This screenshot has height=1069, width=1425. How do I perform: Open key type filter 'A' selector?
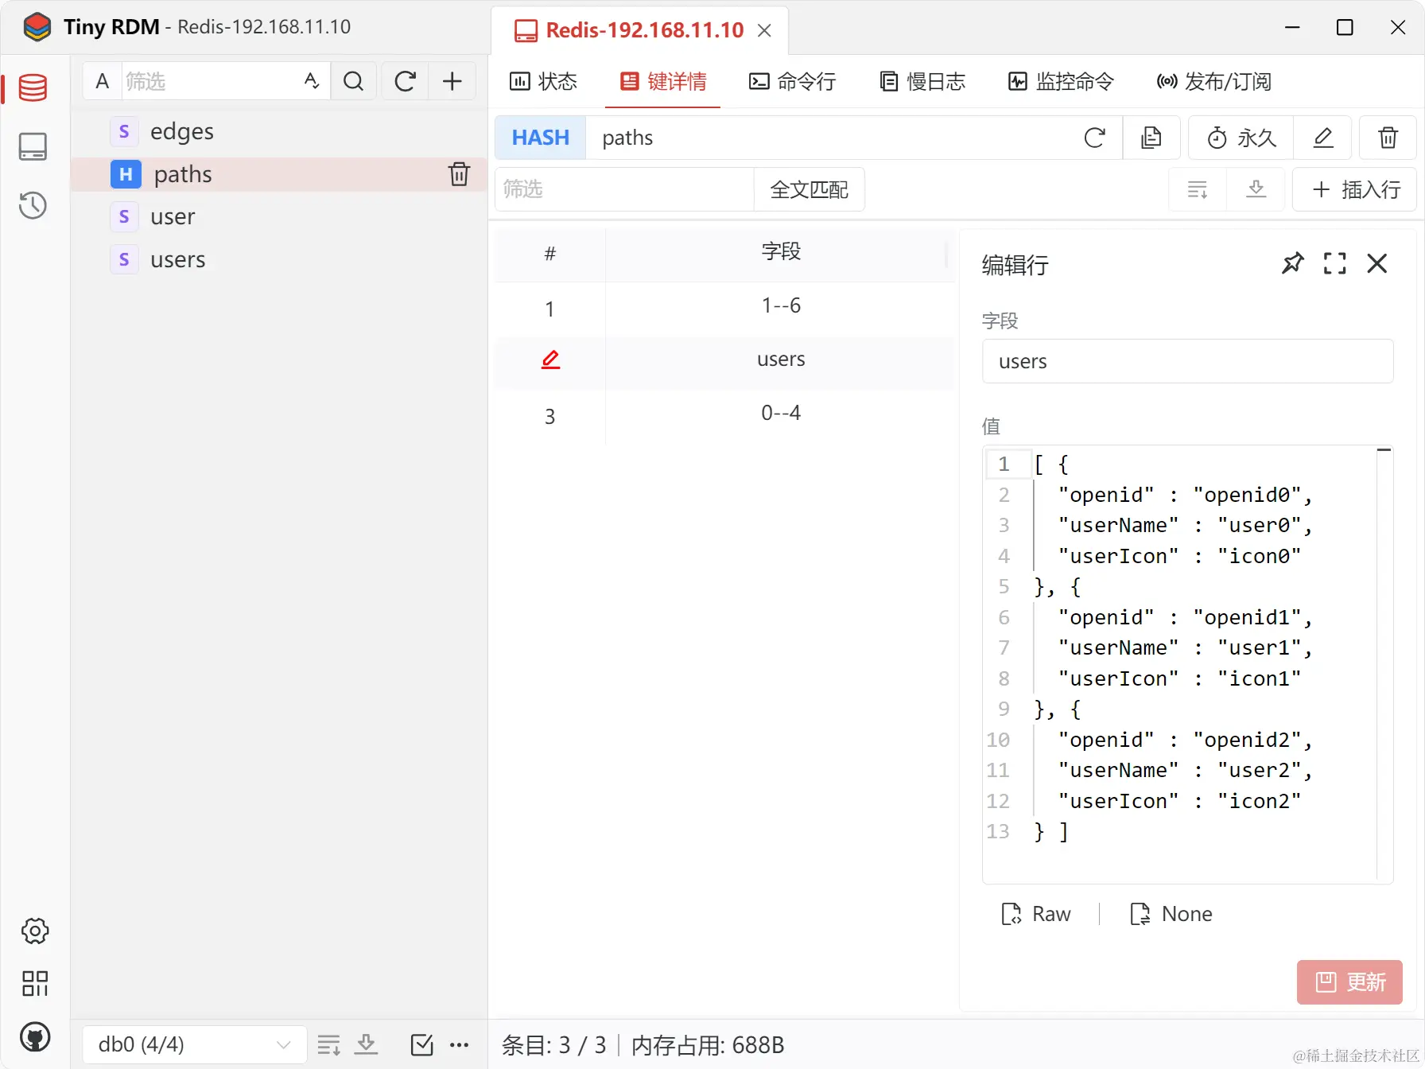(x=103, y=81)
